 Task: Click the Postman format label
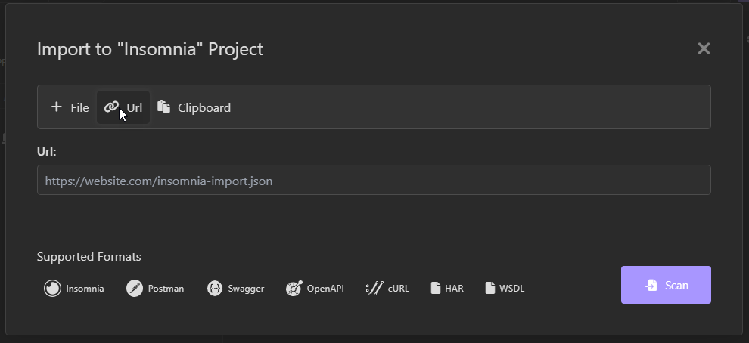coord(166,289)
